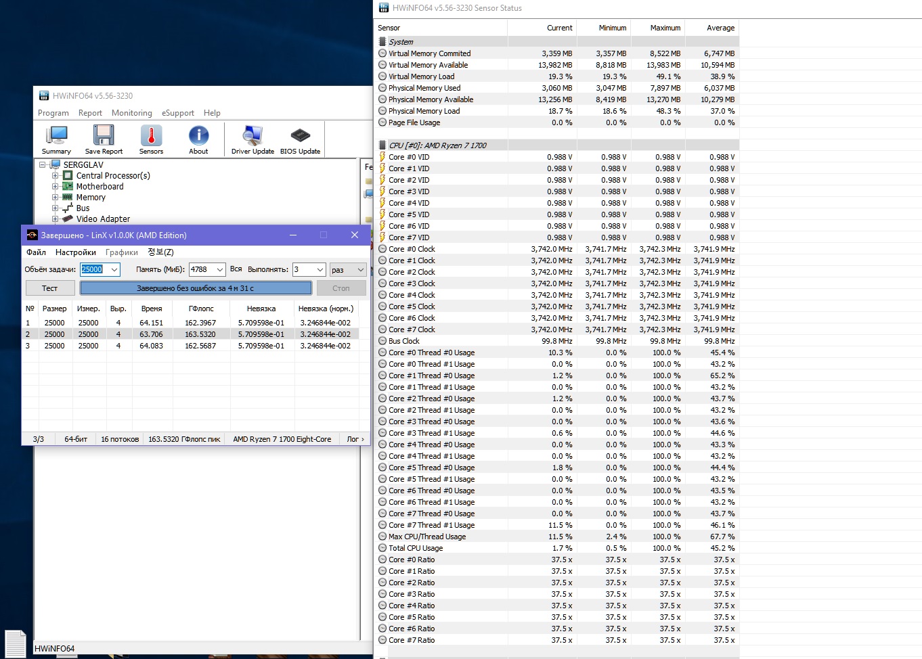The image size is (922, 659).
Task: Select LinX result row number 2
Action: [x=190, y=334]
